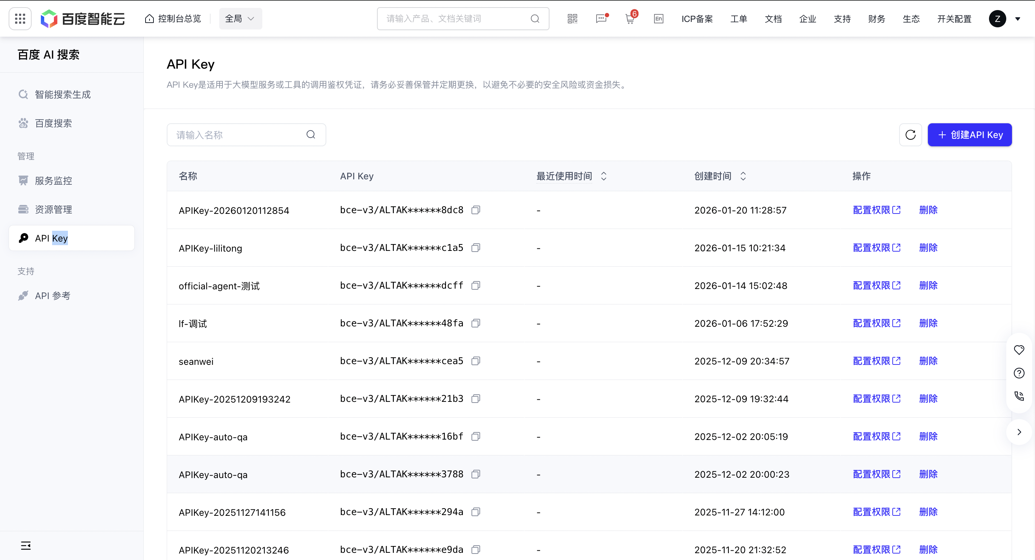The height and width of the screenshot is (560, 1035).
Task: Collapse the sidebar with the bottom icon
Action: coord(26,546)
